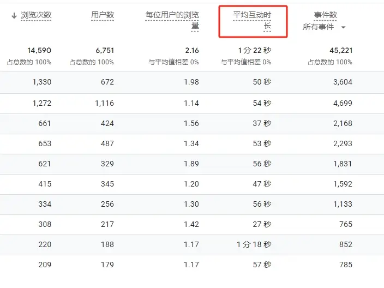Image resolution: width=384 pixels, height=288 pixels.
Task: Click the 每位用户的浏览量 column header
Action: (172, 20)
